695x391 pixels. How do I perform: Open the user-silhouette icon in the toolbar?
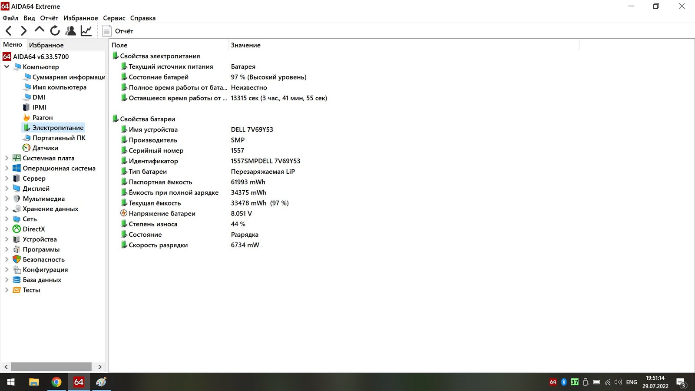pos(70,31)
